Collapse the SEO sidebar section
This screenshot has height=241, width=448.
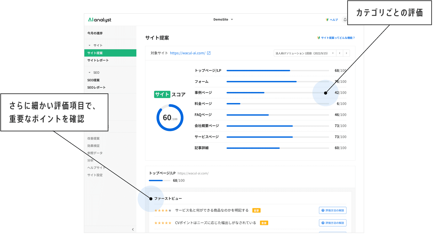tap(94, 73)
